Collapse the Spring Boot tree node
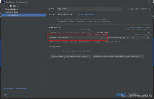This screenshot has height=99, width=154. (3, 12)
